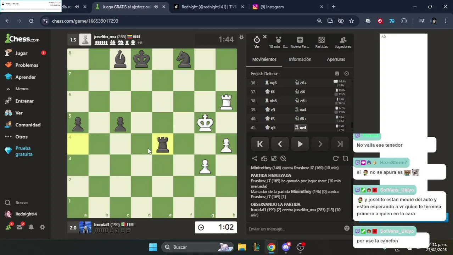
Task: Click the Enviar un mensaje chat field
Action: pyautogui.click(x=294, y=229)
